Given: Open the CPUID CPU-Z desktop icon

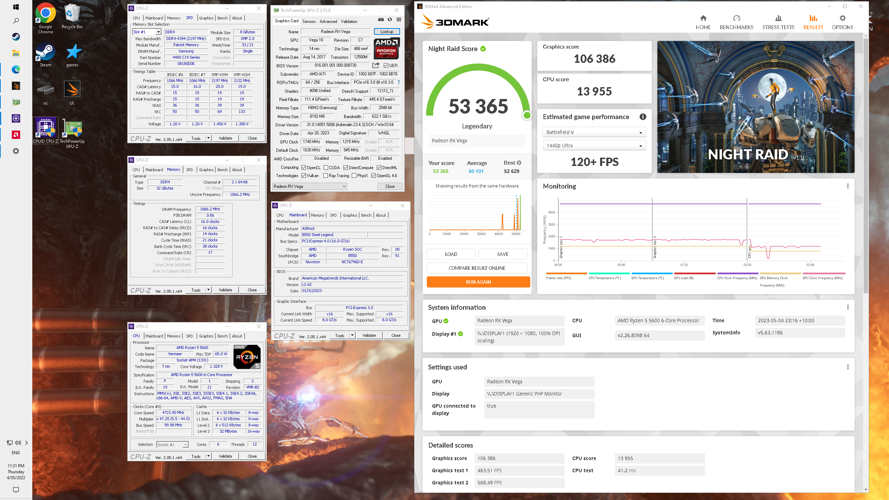Looking at the screenshot, I should 45,131.
